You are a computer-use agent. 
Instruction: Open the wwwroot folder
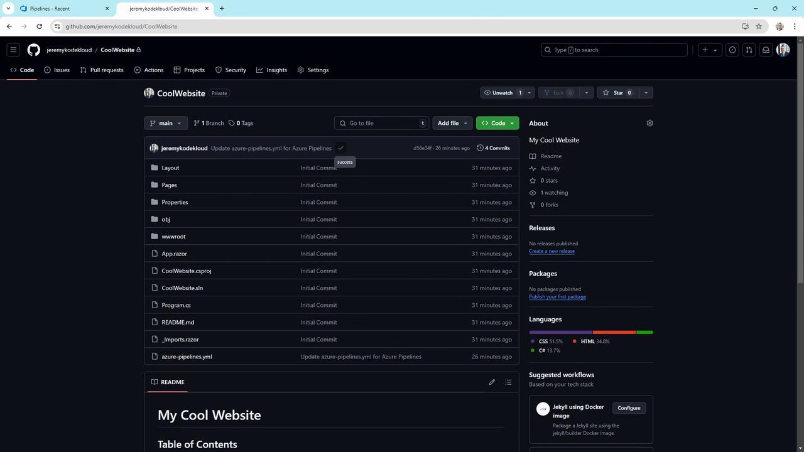coord(173,237)
